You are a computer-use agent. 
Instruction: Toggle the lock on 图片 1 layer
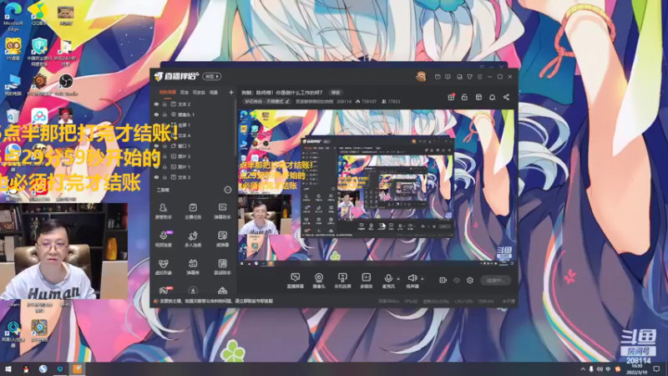point(164,166)
